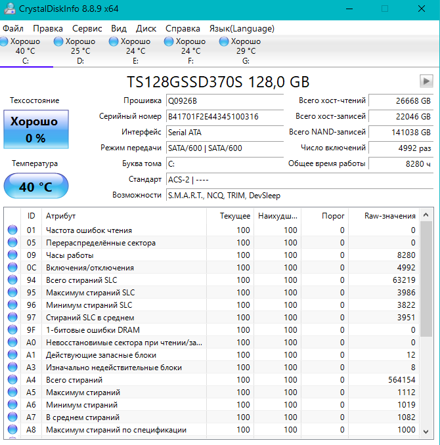
Task: Click the firmware field Q0926B
Action: pos(225,101)
